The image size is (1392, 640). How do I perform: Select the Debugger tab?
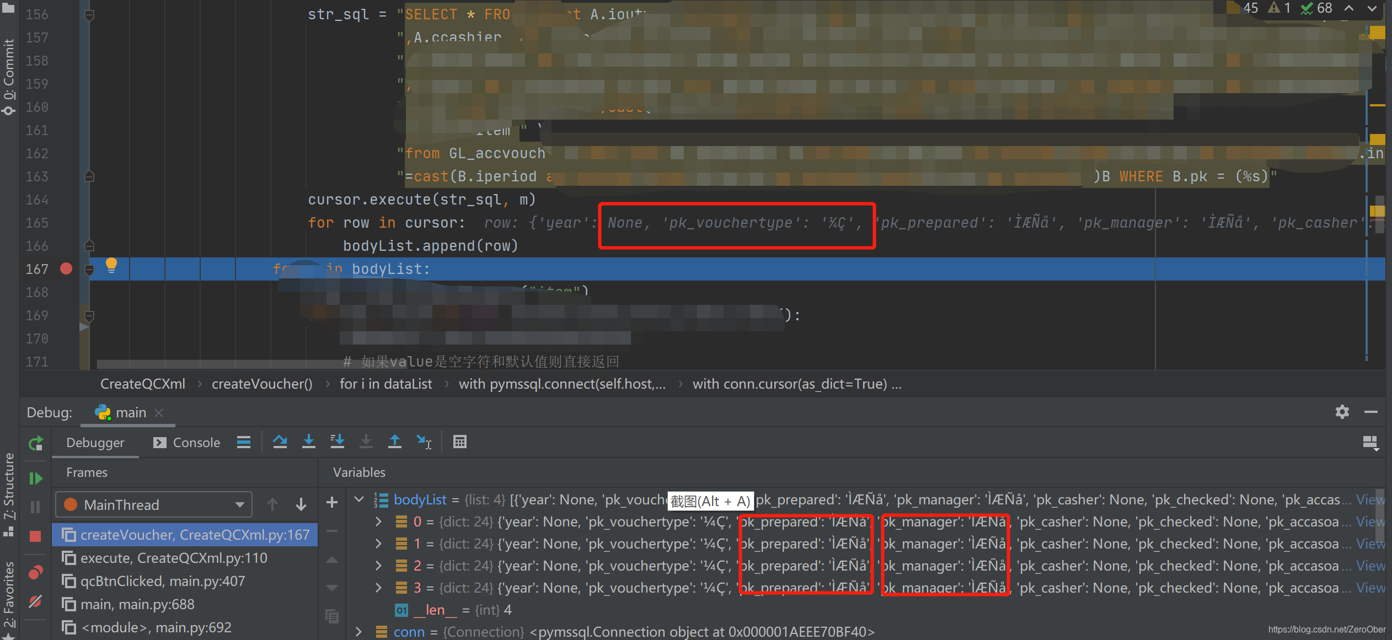[x=95, y=443]
